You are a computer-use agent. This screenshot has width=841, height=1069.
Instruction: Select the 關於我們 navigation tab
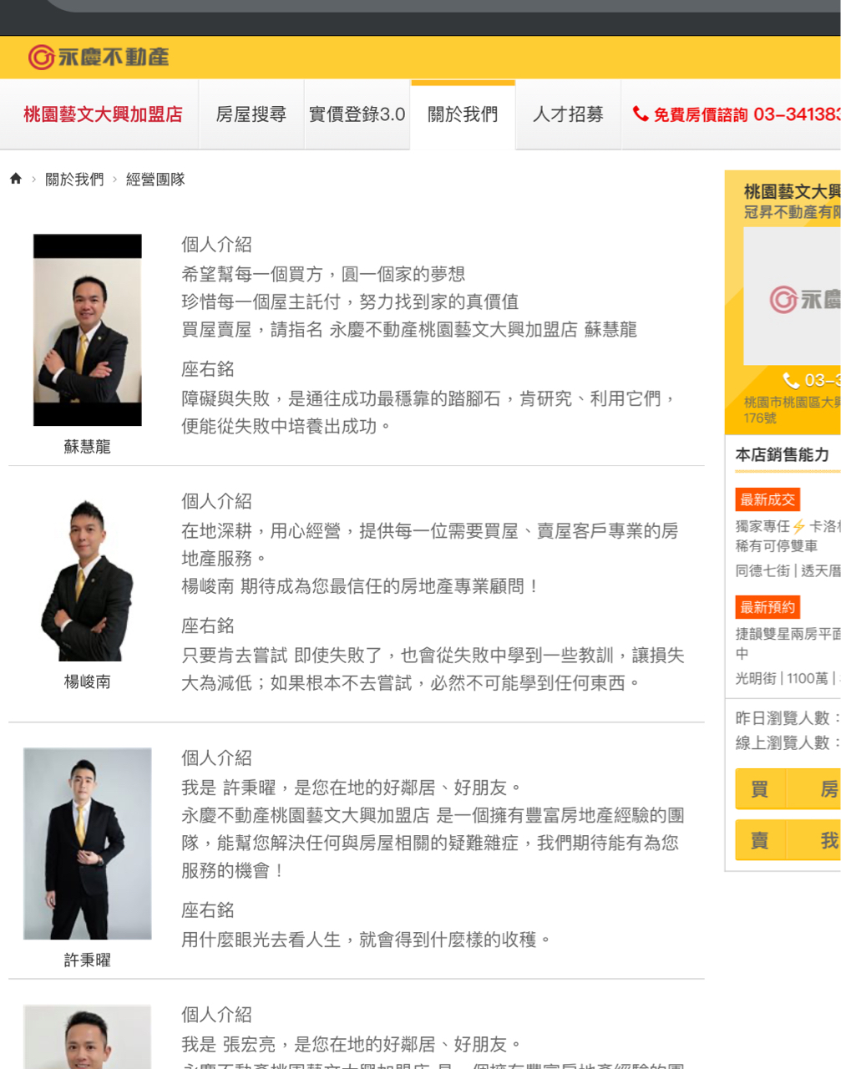click(463, 114)
